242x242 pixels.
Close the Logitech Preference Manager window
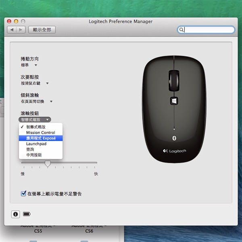(x=9, y=21)
